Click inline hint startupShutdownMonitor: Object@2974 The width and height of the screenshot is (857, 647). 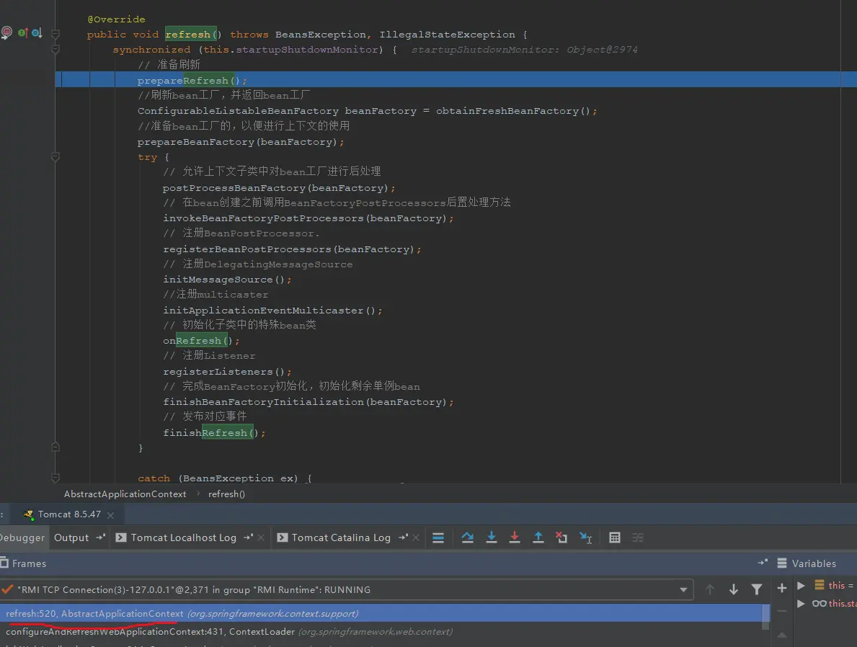[x=524, y=50]
